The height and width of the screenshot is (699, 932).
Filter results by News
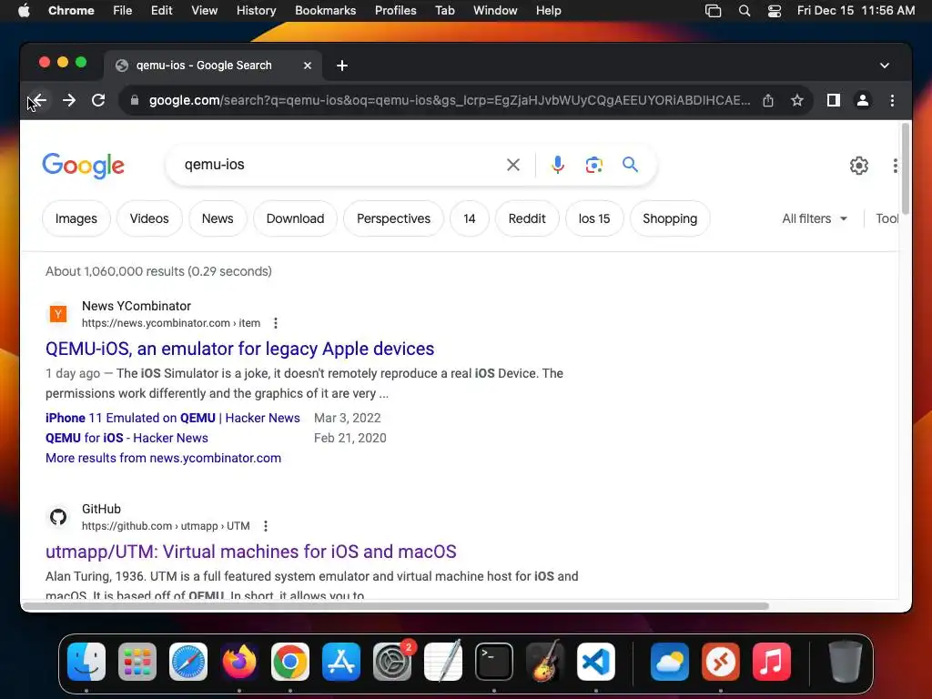tap(218, 218)
